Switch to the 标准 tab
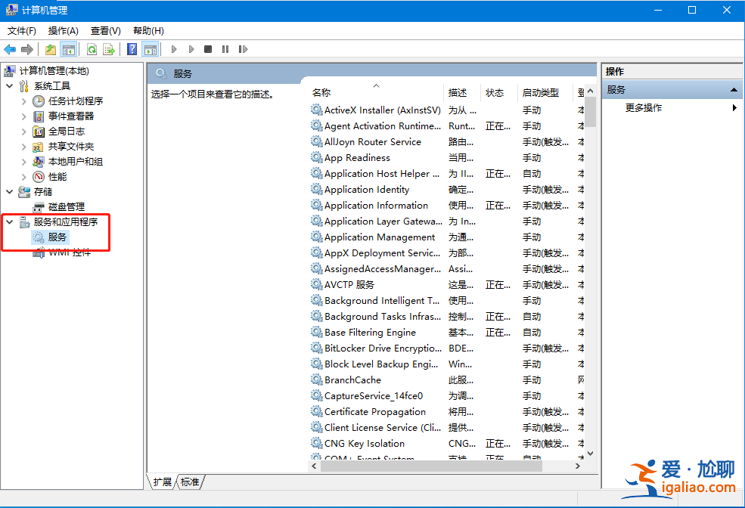This screenshot has width=745, height=508. tap(189, 482)
